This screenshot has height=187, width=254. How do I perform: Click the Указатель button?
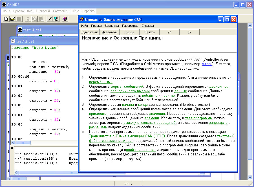tap(109, 32)
